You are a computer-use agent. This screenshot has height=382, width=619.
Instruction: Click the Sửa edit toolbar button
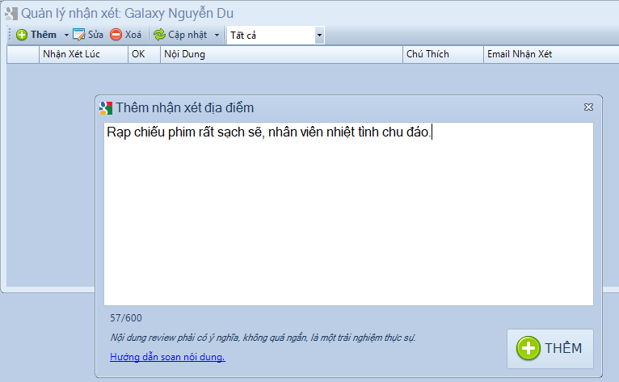tap(88, 35)
